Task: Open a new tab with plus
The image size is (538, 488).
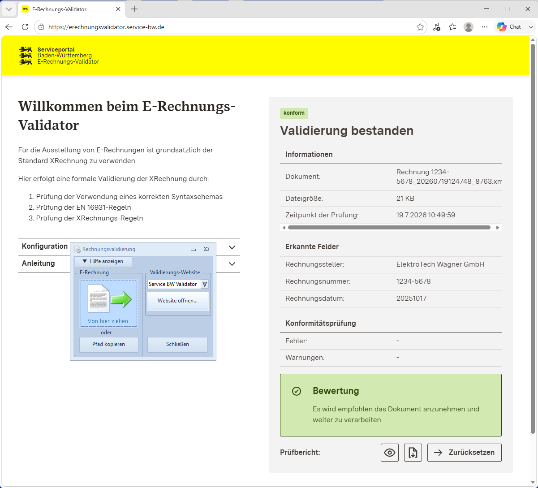Action: point(134,9)
